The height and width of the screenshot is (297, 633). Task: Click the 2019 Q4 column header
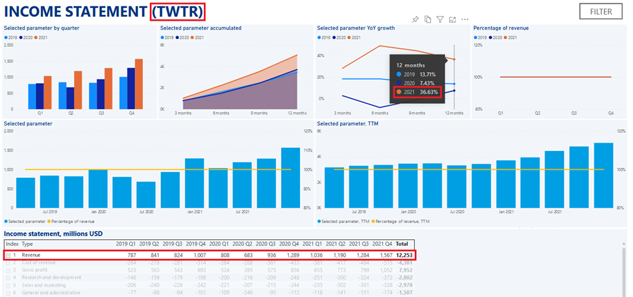[x=195, y=244]
